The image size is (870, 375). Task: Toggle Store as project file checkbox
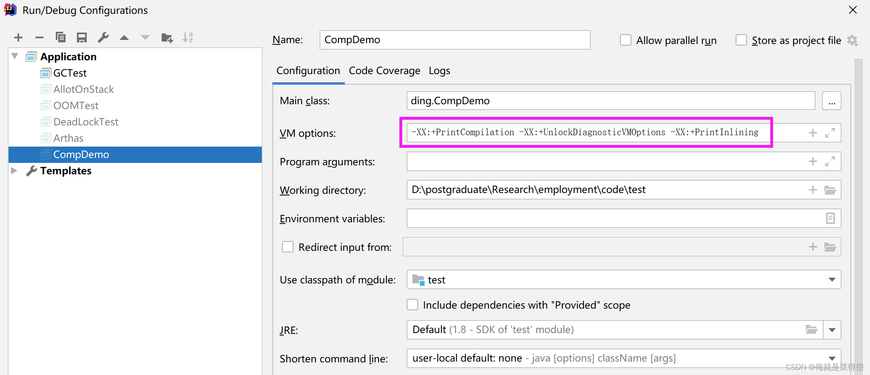point(741,40)
